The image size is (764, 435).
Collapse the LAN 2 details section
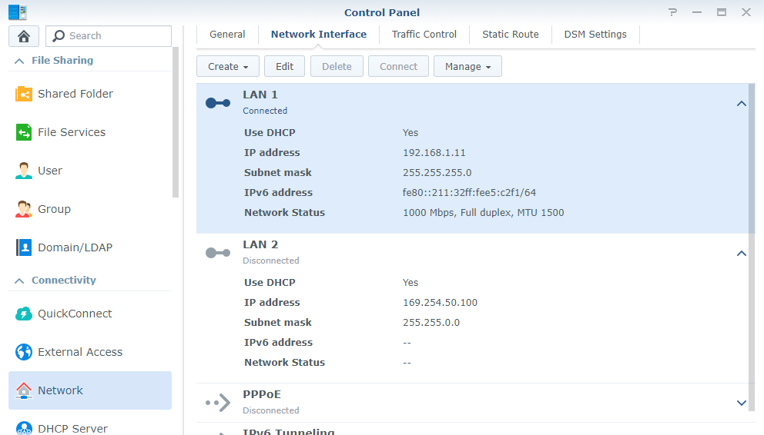(x=742, y=254)
